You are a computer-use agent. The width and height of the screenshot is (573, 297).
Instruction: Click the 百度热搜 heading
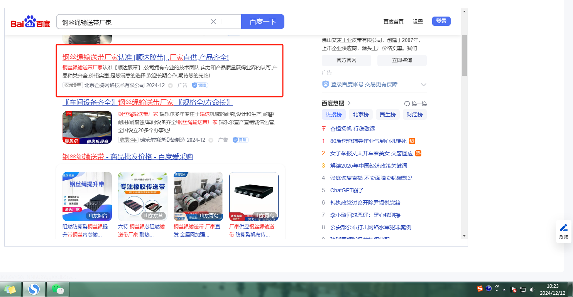click(333, 103)
